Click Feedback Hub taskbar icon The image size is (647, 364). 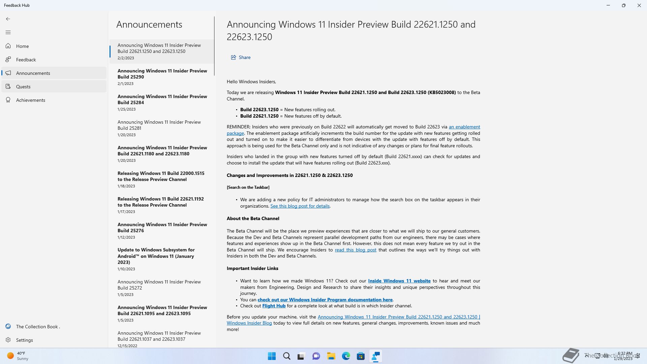click(375, 356)
